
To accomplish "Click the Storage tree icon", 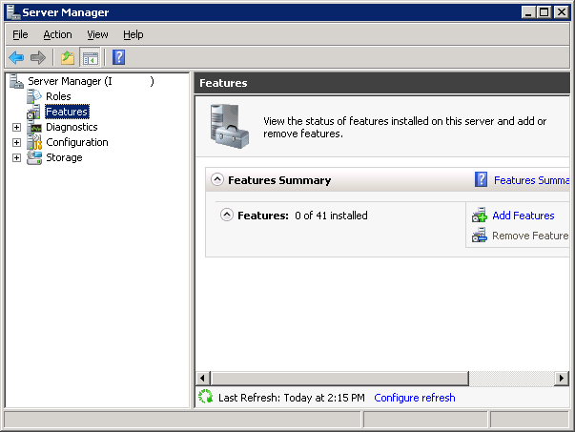I will (34, 157).
